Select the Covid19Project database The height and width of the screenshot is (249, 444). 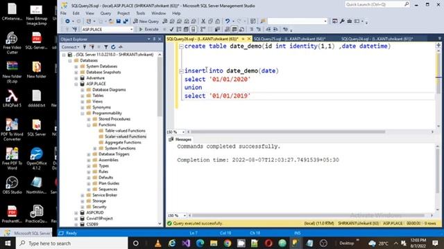point(99,219)
